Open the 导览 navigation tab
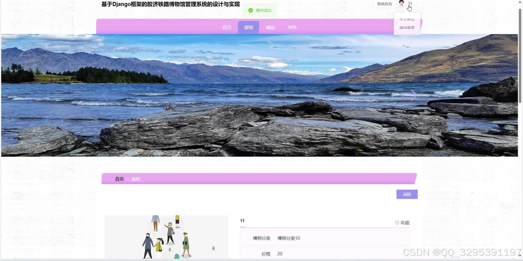The width and height of the screenshot is (523, 261). [292, 27]
